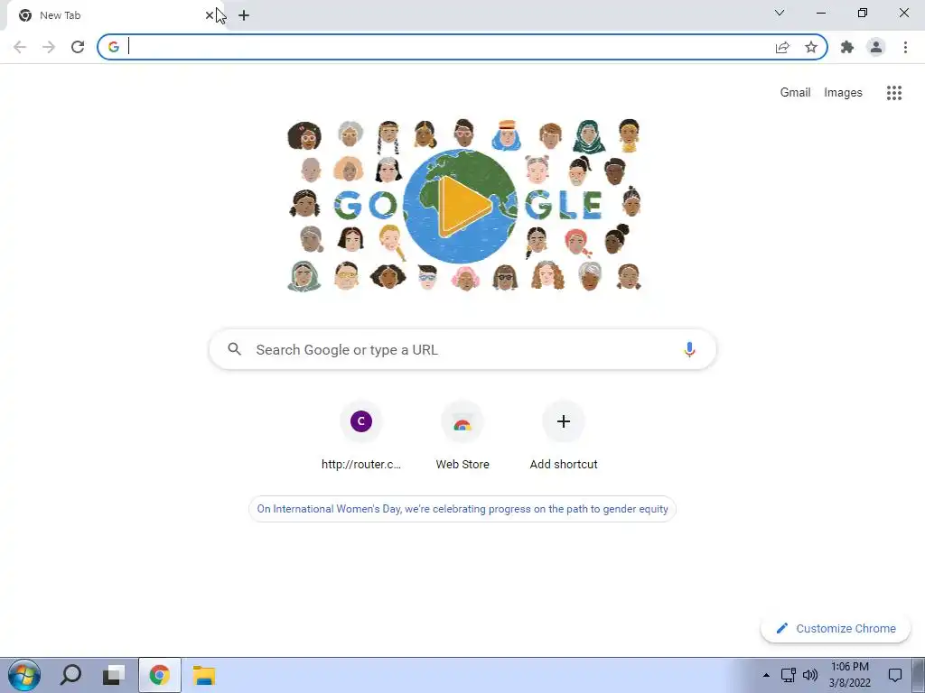Open File Explorer from taskbar
925x693 pixels.
[204, 675]
